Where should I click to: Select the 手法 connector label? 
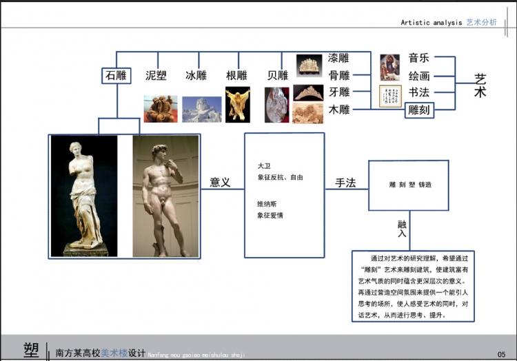click(x=345, y=183)
